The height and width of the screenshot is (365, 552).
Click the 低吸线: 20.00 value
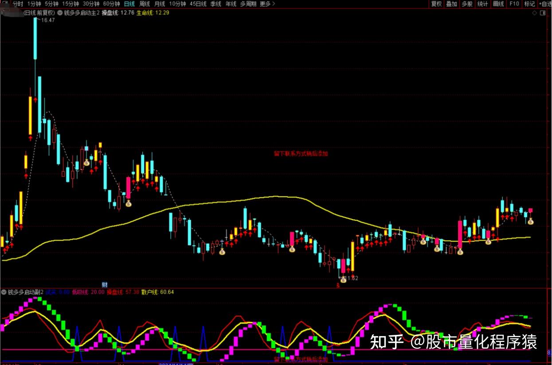[88, 292]
